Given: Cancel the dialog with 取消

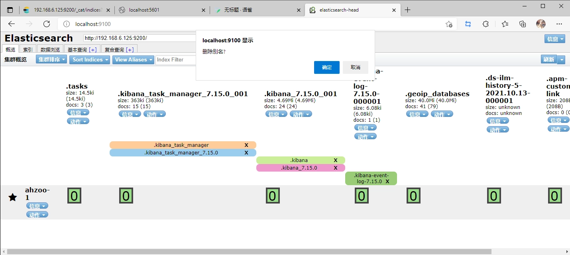Looking at the screenshot, I should click(355, 67).
